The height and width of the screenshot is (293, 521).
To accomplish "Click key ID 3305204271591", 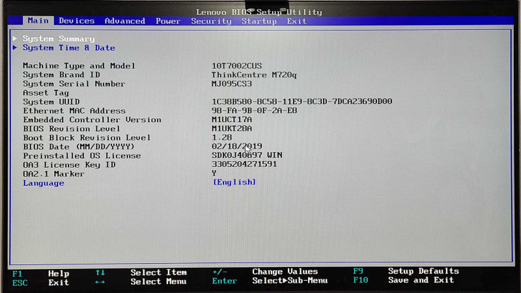I will click(244, 164).
